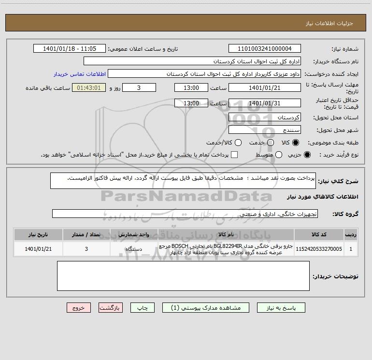Click the کد کالا column header

[x=319, y=234]
